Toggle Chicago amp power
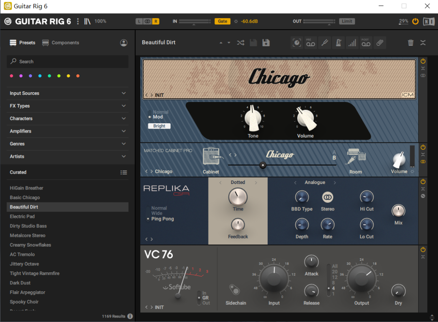 click(x=423, y=61)
